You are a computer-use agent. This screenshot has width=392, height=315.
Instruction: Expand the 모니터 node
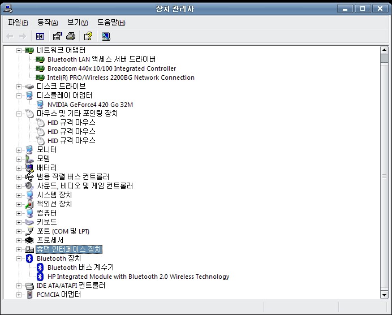19,150
